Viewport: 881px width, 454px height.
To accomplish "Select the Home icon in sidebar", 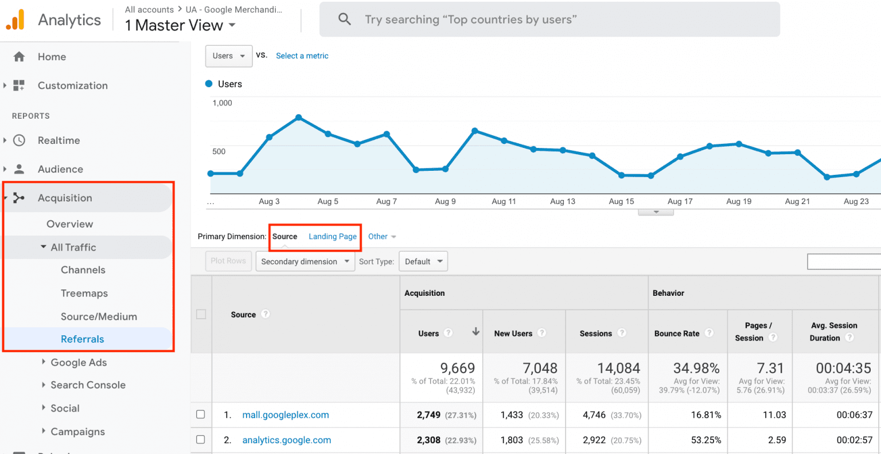I will (x=20, y=56).
